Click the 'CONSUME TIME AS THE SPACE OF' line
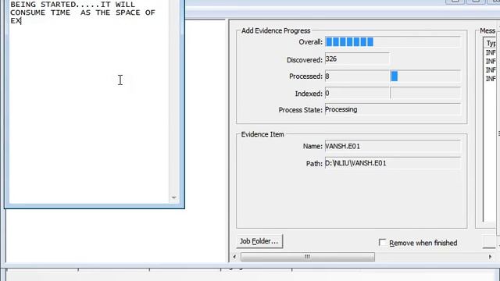500x281 pixels. click(x=83, y=12)
